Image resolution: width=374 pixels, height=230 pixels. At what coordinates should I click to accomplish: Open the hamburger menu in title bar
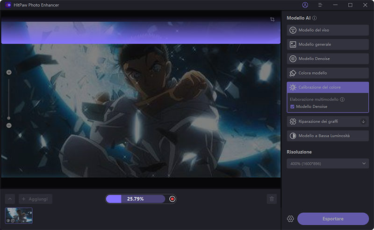pos(320,5)
